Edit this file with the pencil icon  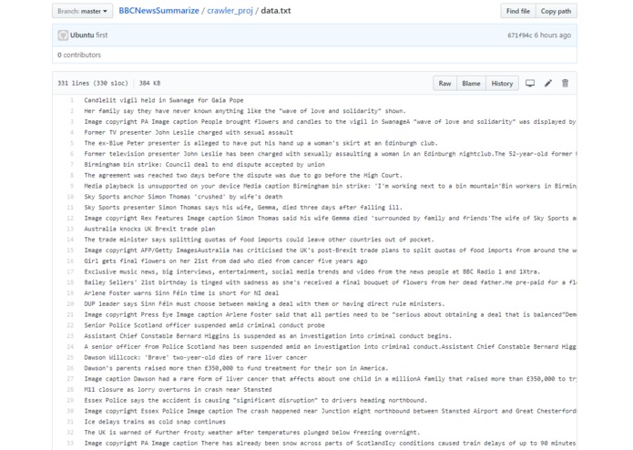[x=547, y=83]
